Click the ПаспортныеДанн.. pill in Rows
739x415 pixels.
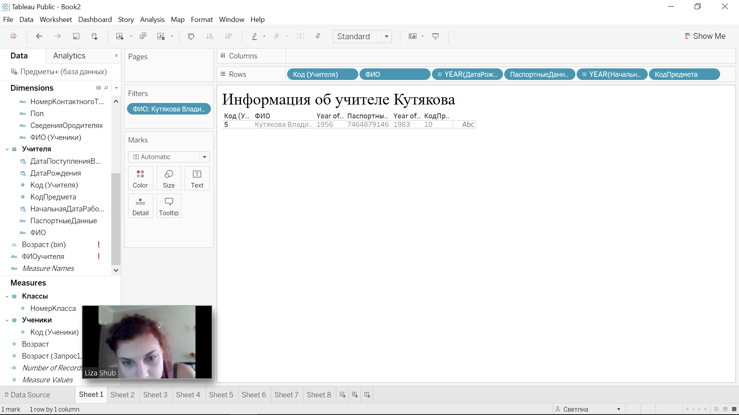(540, 74)
